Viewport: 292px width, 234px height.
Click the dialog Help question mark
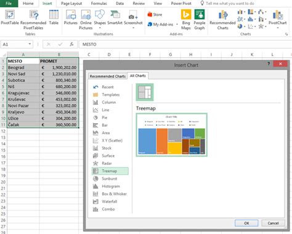coord(269,64)
